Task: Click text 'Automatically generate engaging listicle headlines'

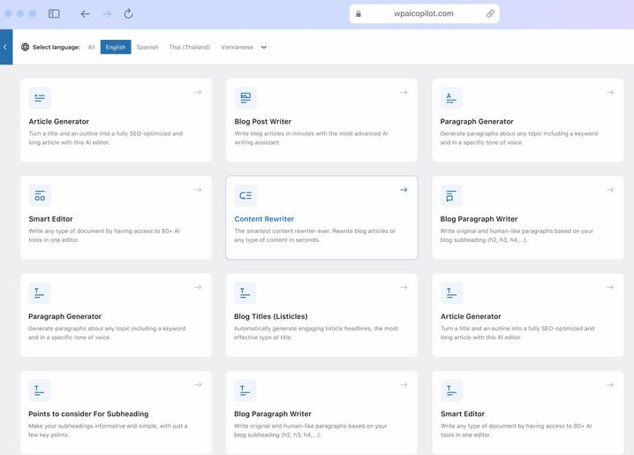Action: (303, 329)
